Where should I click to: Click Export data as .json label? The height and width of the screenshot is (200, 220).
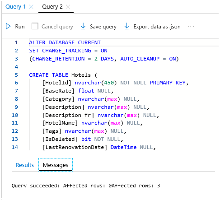point(157,27)
